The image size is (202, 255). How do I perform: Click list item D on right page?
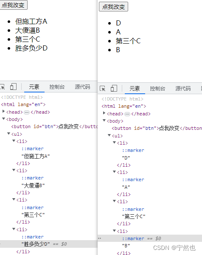tap(118, 23)
